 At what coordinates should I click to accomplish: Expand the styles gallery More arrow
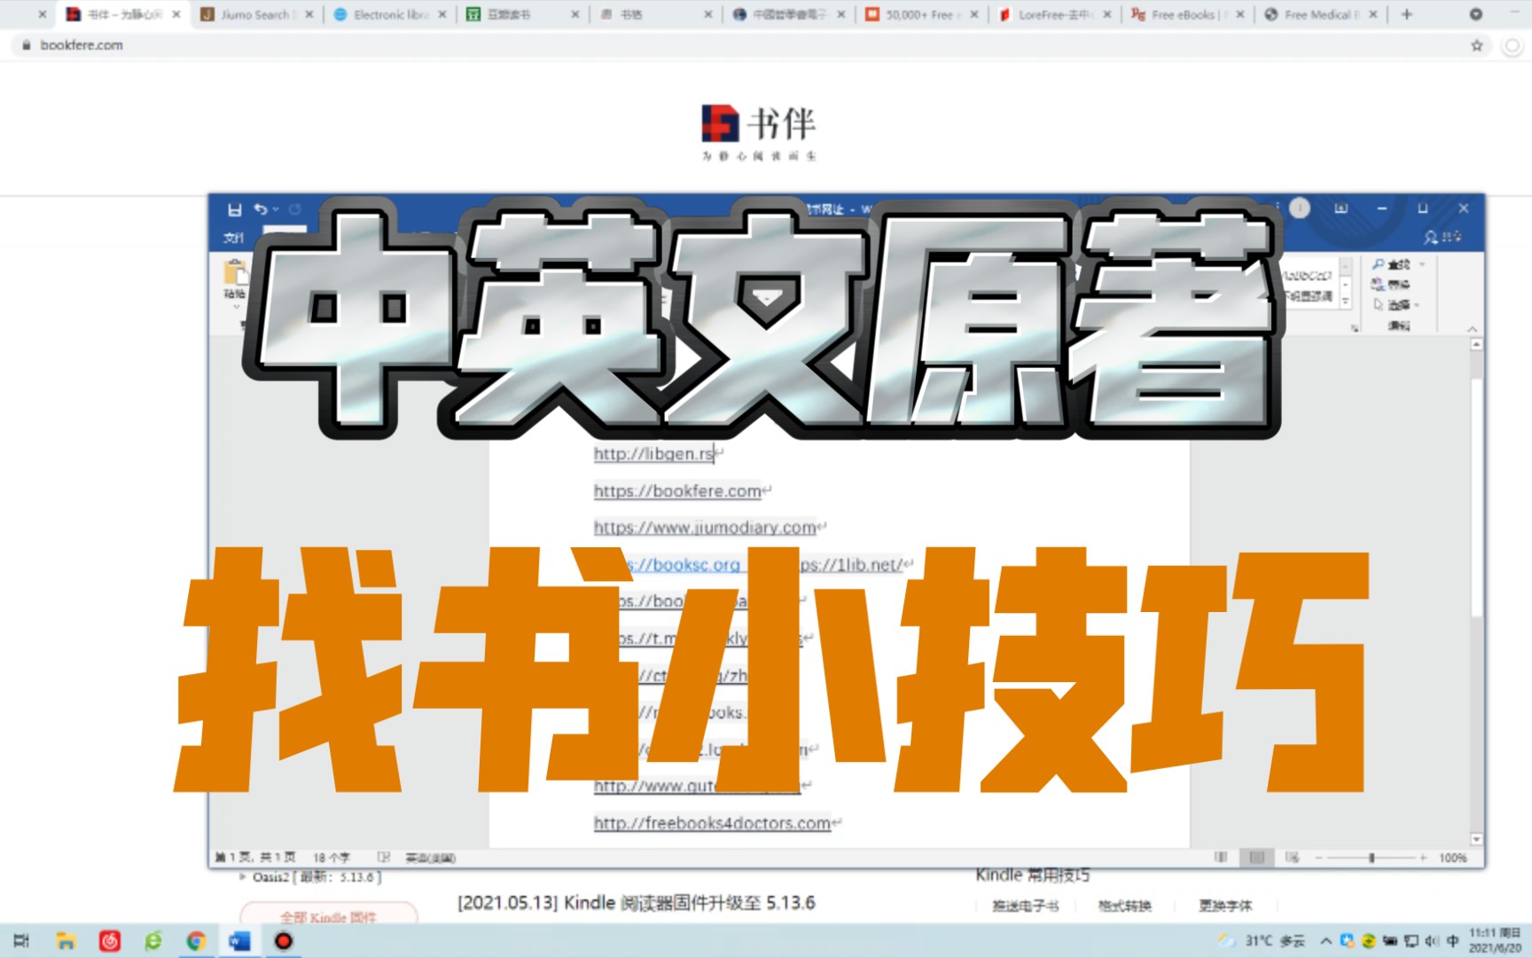pyautogui.click(x=1345, y=302)
